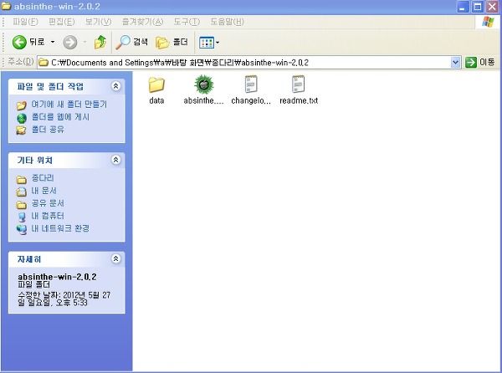This screenshot has height=373, width=502.
Task: Open the Search (검색) magnifier tool
Action: point(131,42)
